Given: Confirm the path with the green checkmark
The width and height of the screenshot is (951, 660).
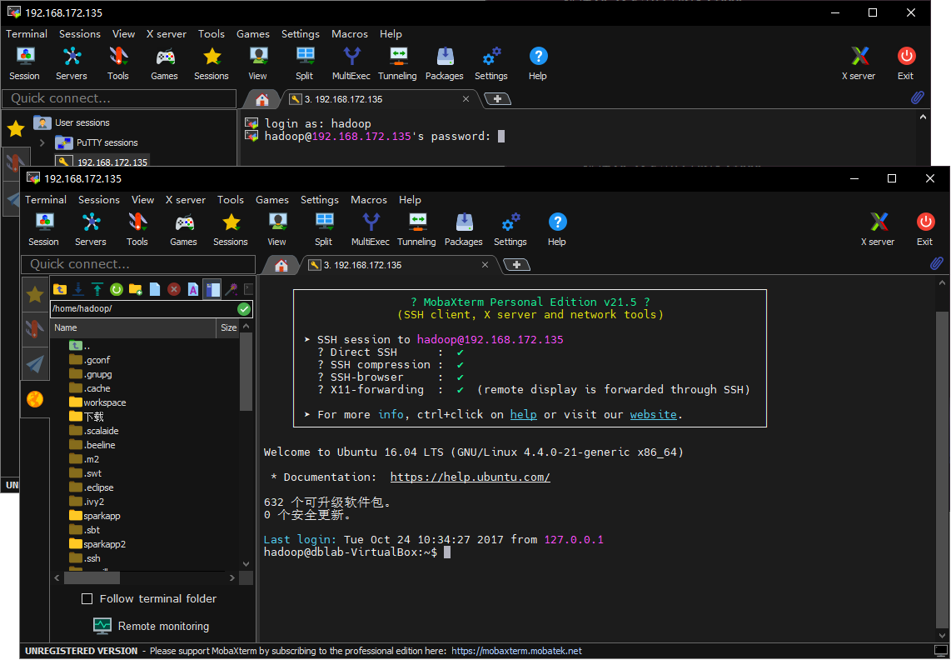Looking at the screenshot, I should (244, 309).
